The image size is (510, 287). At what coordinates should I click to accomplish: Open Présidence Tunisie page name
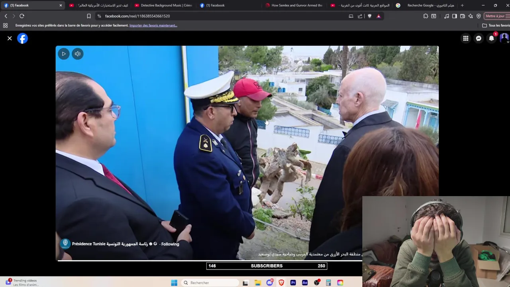(110, 244)
